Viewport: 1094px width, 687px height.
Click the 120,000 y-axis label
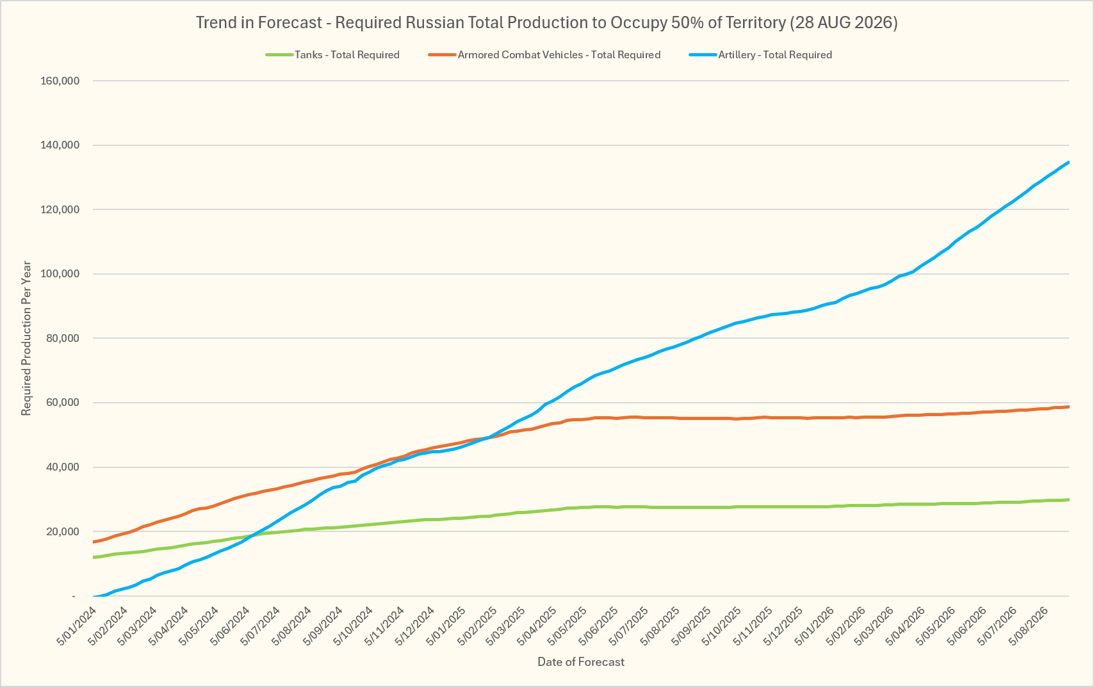pos(60,209)
